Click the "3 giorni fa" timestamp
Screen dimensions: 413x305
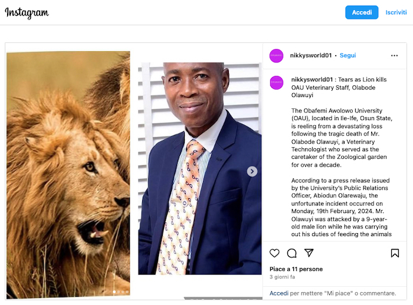[283, 277]
